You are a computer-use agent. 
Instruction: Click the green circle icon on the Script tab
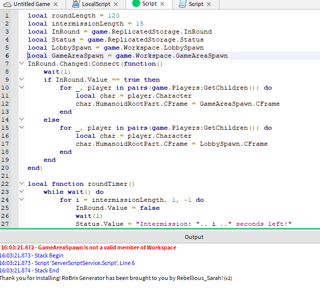[x=136, y=4]
